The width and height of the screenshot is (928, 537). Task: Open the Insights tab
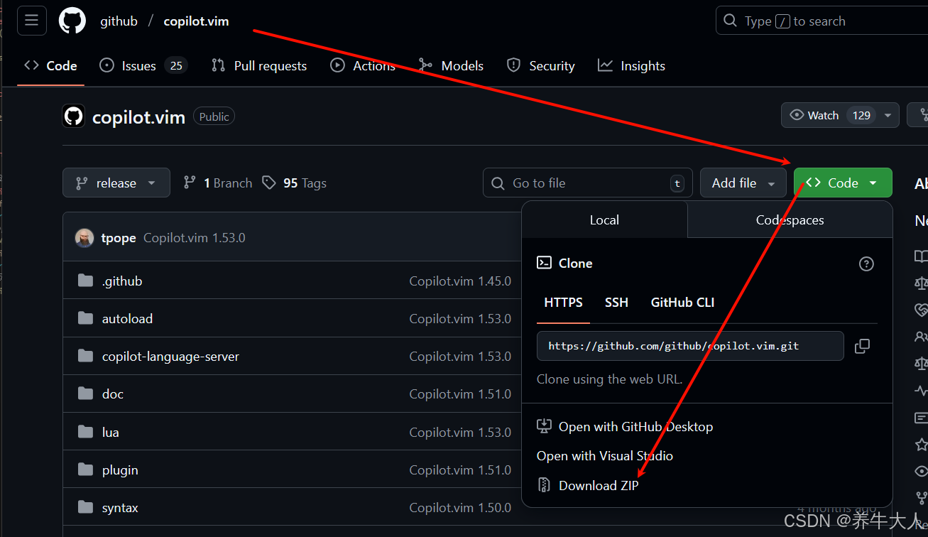pyautogui.click(x=631, y=65)
